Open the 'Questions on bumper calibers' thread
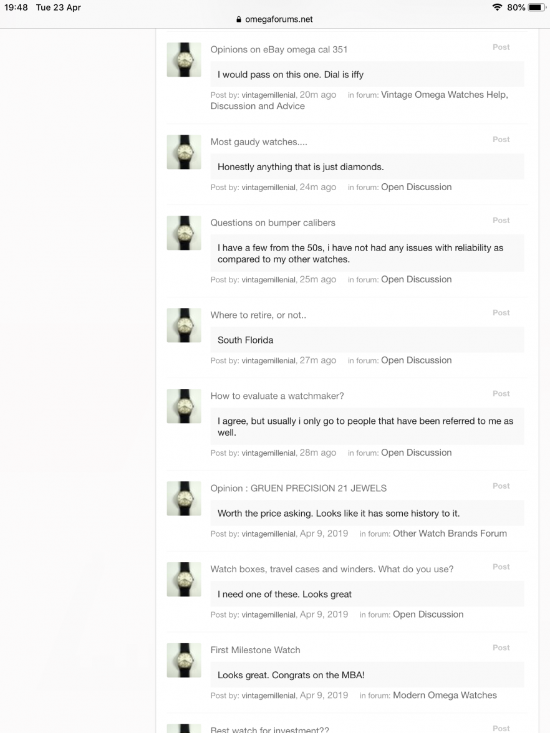 pos(273,223)
